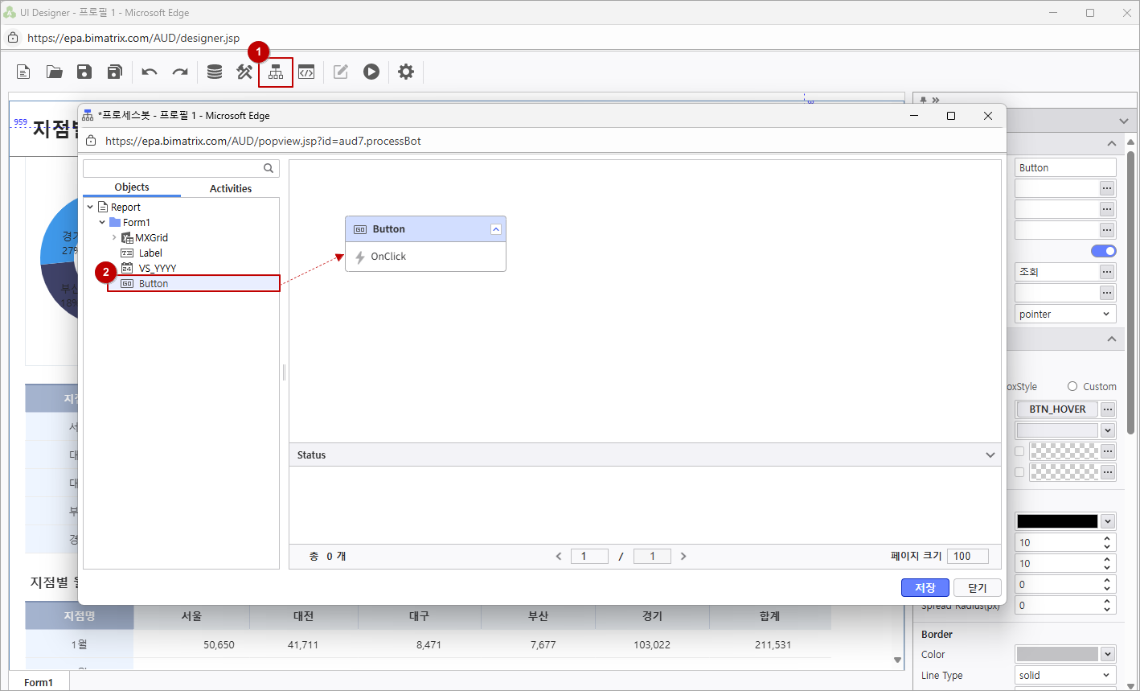The height and width of the screenshot is (691, 1140).
Task: Click the play preview icon
Action: [371, 72]
